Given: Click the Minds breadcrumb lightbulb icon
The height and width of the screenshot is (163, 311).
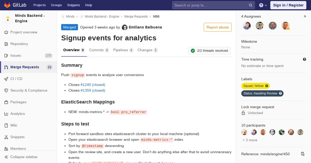Looking at the screenshot, I should point(63,17).
